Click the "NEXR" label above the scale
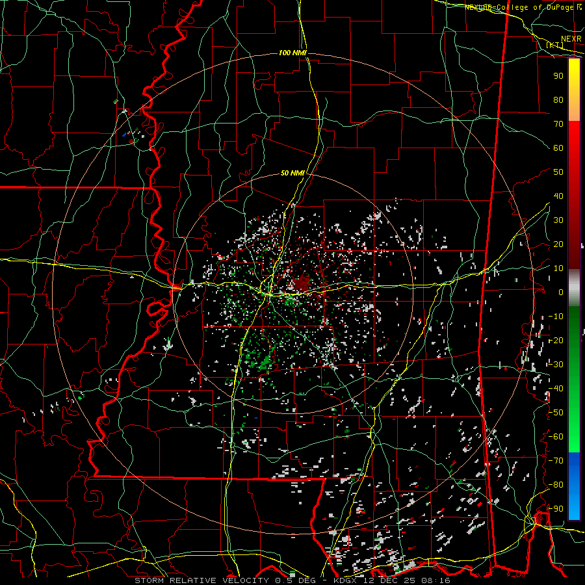 (x=571, y=39)
